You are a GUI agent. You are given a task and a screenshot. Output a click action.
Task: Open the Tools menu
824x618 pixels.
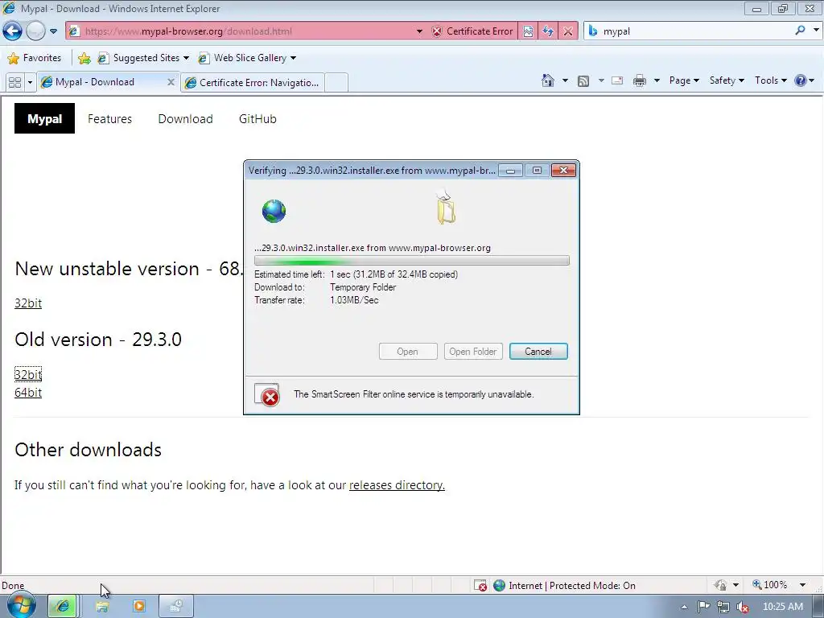pyautogui.click(x=770, y=80)
